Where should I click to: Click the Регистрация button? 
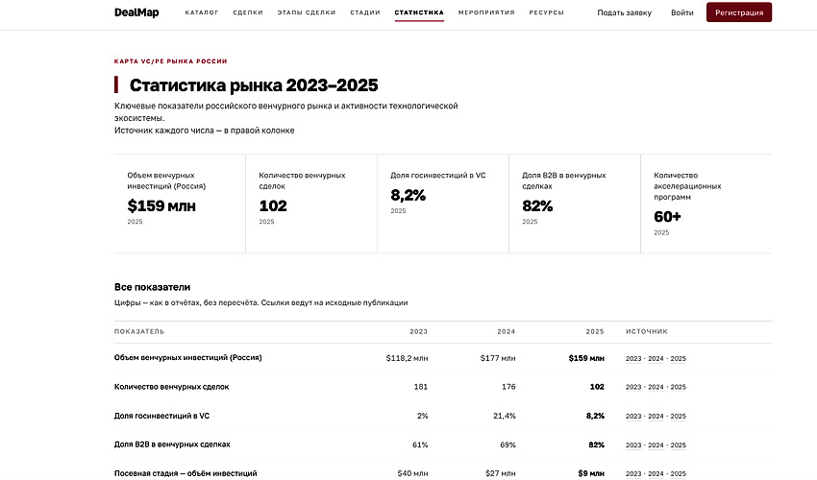click(x=739, y=12)
